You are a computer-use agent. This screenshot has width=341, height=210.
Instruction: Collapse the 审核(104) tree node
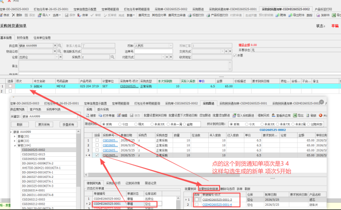tap(14, 145)
